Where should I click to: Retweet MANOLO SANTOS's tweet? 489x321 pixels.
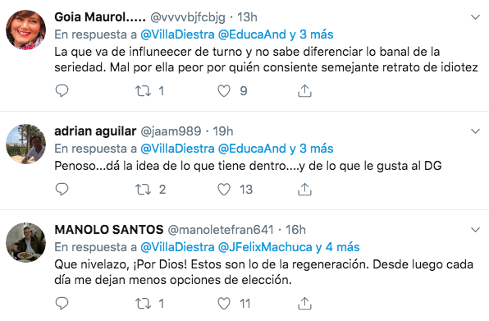coord(143,304)
